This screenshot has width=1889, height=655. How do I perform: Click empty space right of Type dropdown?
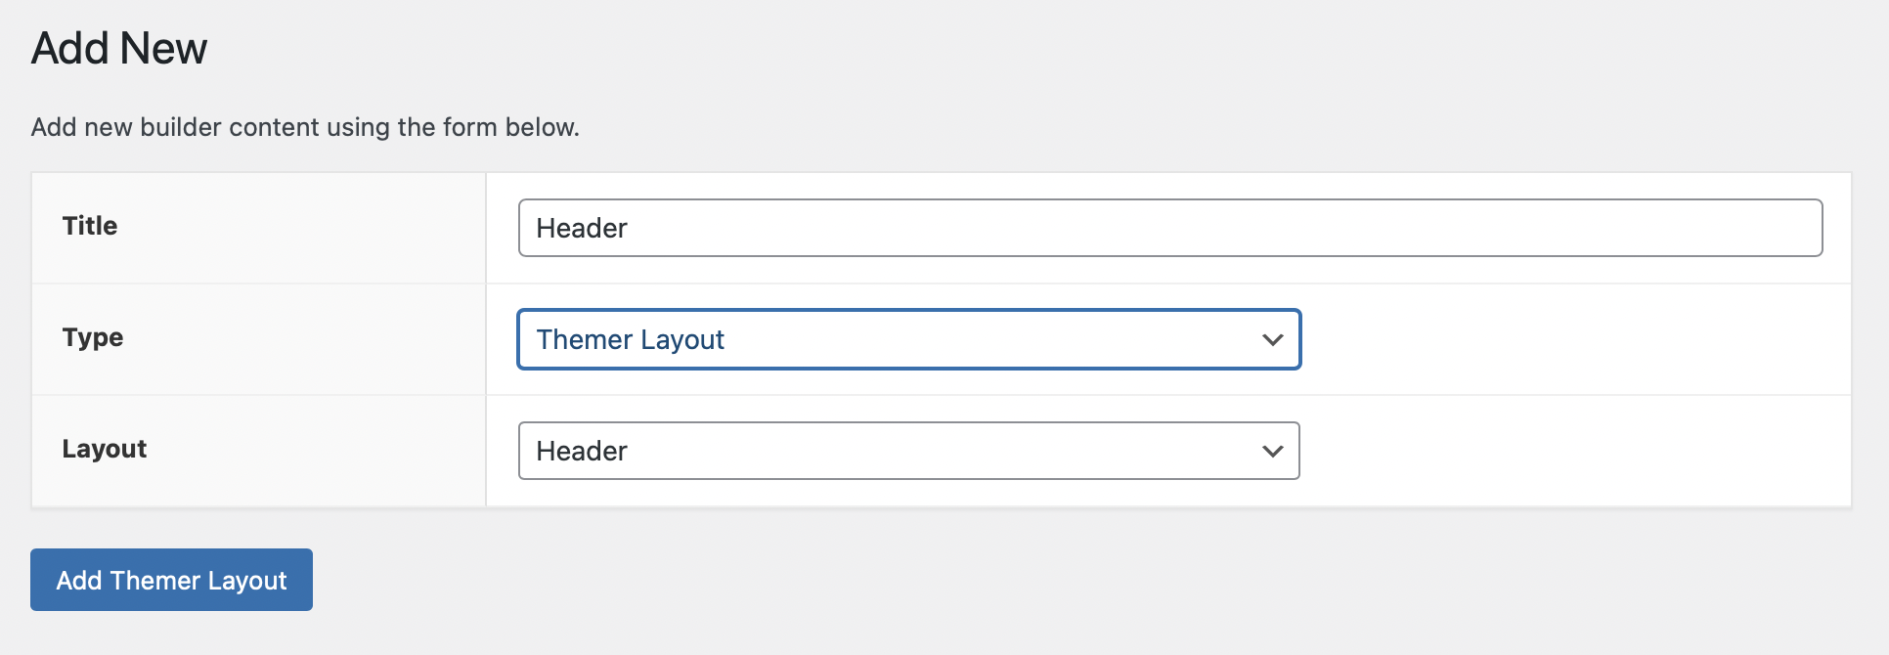pyautogui.click(x=1574, y=339)
